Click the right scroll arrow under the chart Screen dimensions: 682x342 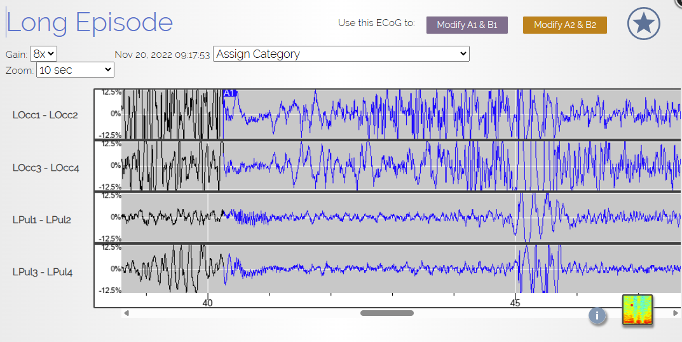point(675,313)
